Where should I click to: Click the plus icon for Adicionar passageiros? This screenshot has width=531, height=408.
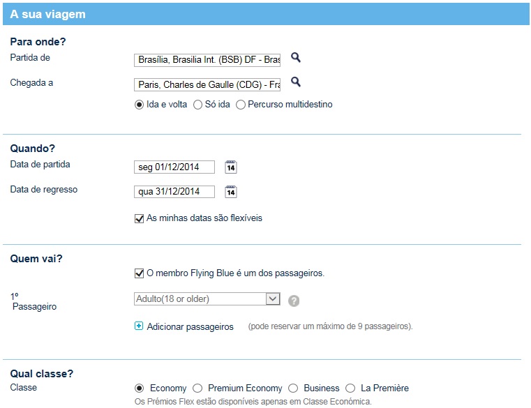click(x=139, y=326)
